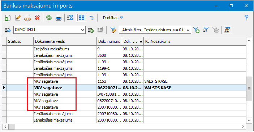Click the Dok. date column header with sort arrow

tap(133, 41)
